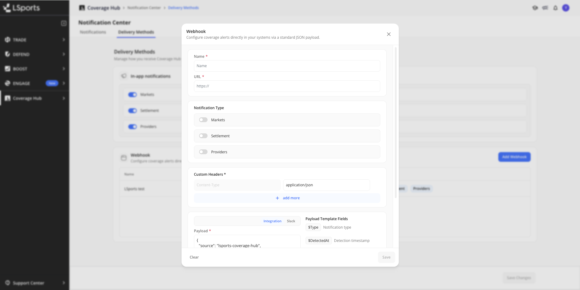Screen dimensions: 580x290
Task: Close the Webhook dialog
Action: click(389, 34)
